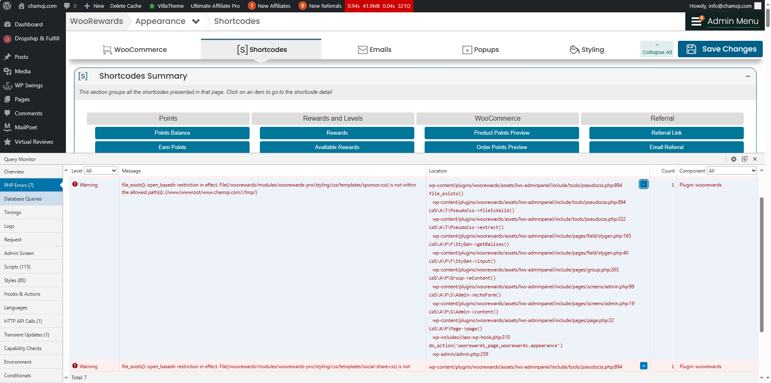Click Collapse All button

(657, 49)
